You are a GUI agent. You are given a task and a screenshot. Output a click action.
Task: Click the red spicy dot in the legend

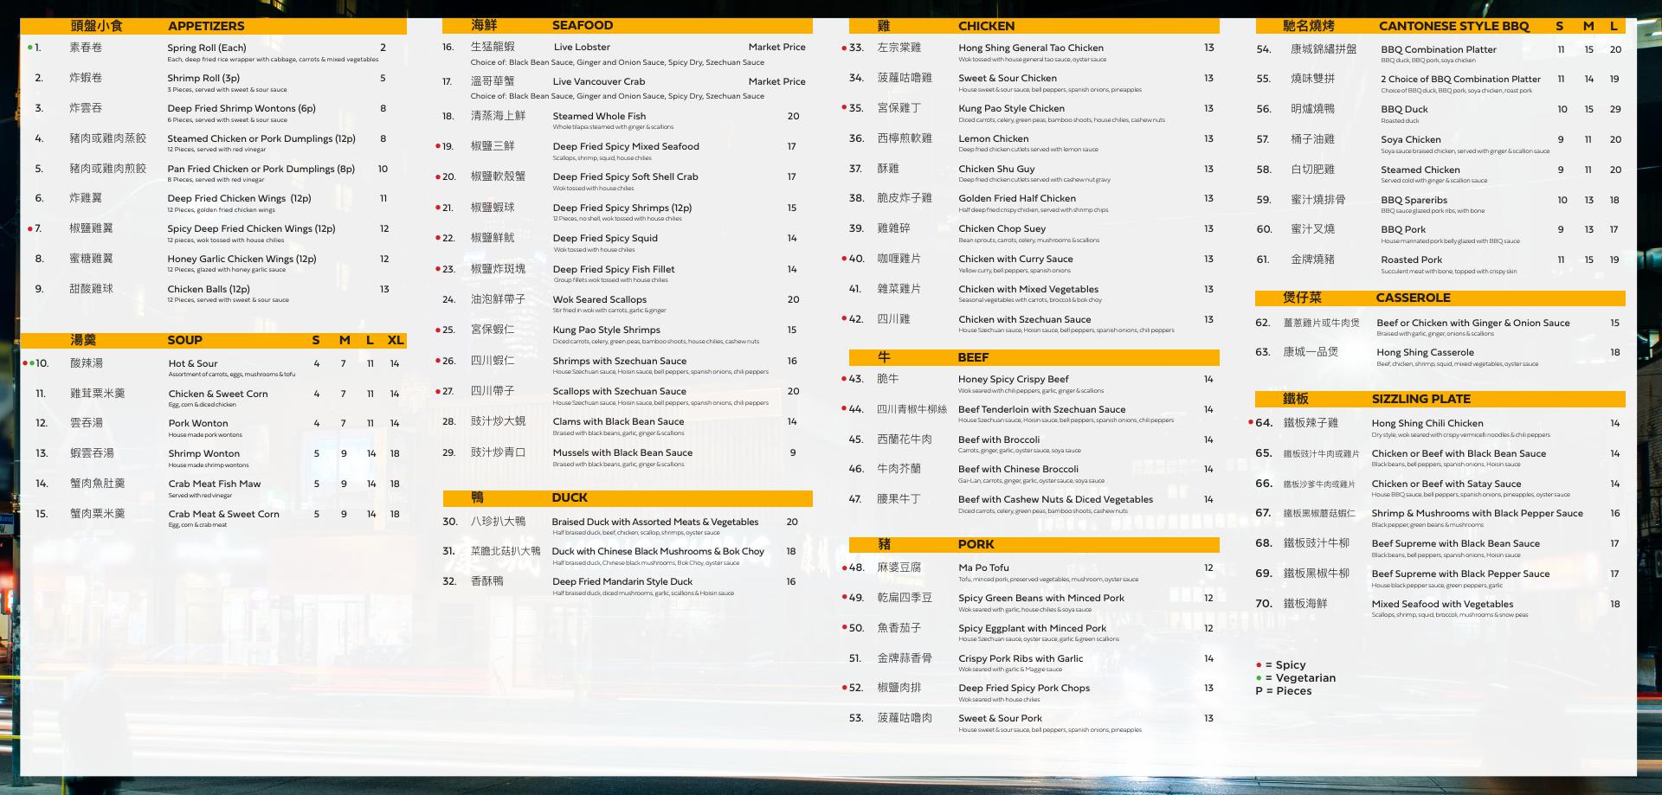coord(1259,665)
